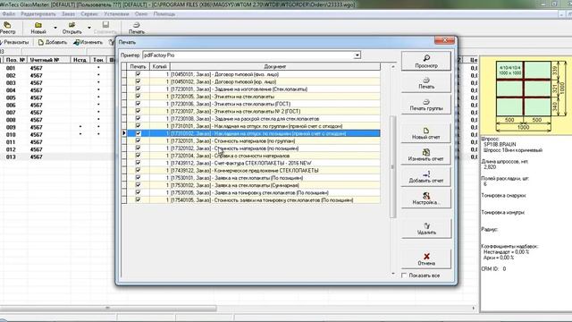Toggle checkbox for Коммерческое предложение СТЕКЛОПАКЕТЫ
Image resolution: width=572 pixels, height=322 pixels.
click(x=138, y=170)
